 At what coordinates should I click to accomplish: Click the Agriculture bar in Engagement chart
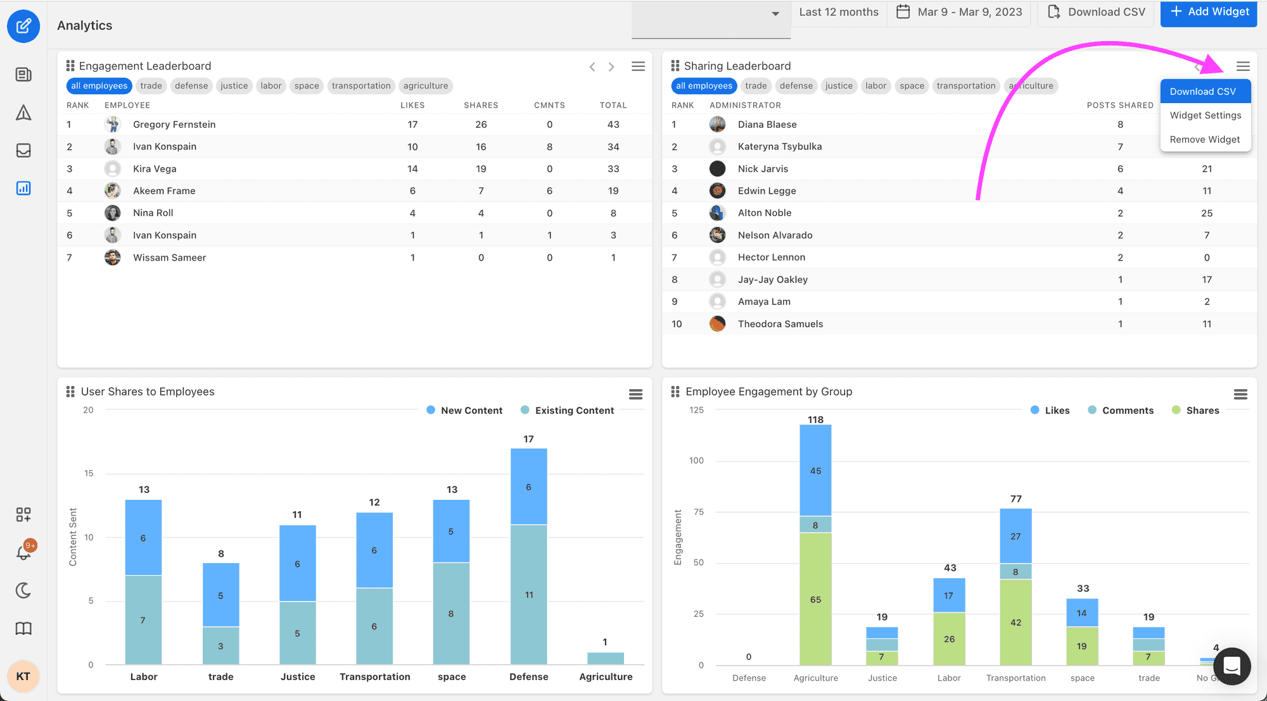[x=815, y=545]
